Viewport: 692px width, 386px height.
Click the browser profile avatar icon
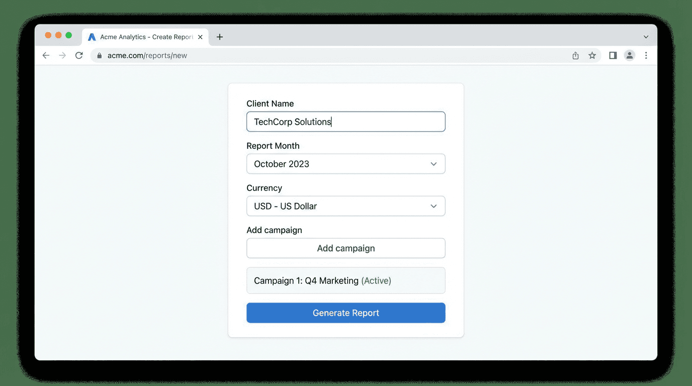(x=629, y=55)
